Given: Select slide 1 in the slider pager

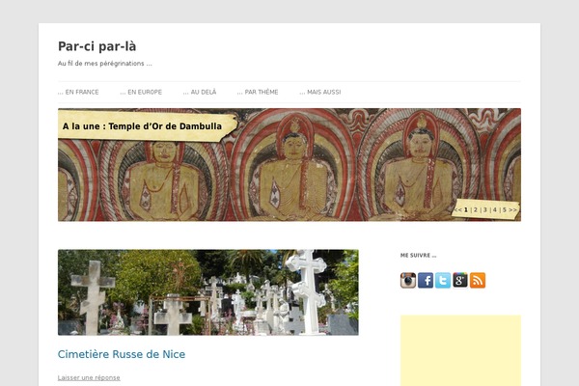Looking at the screenshot, I should (466, 209).
